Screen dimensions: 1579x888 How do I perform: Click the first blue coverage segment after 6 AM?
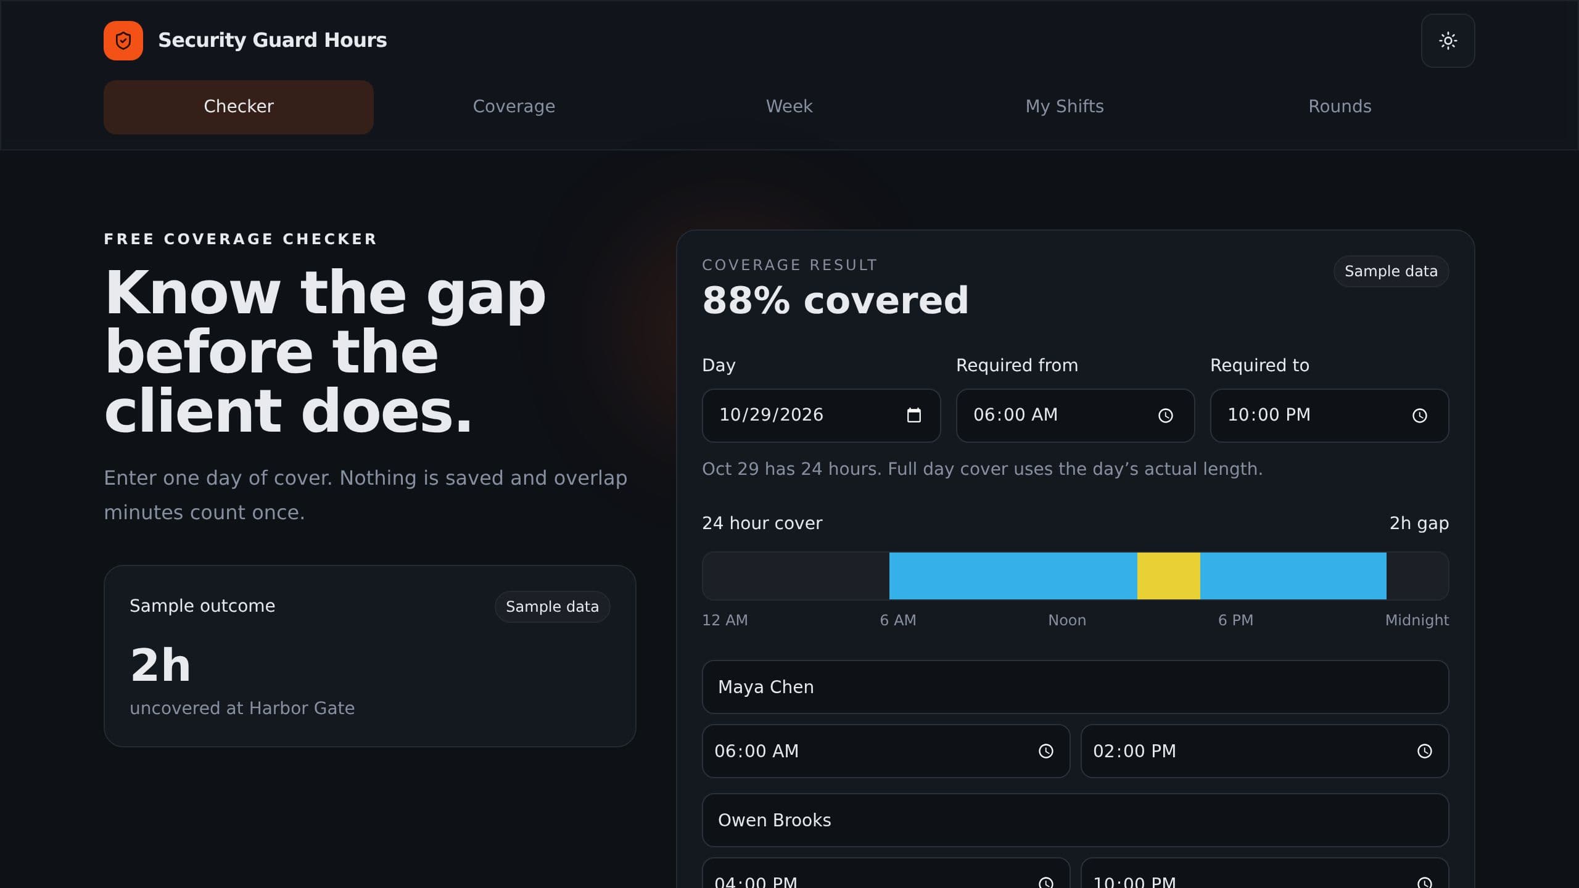click(x=1013, y=576)
